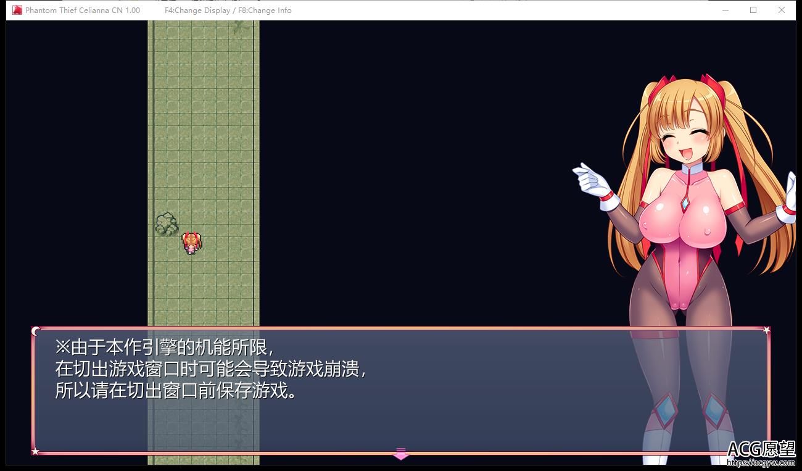The height and width of the screenshot is (471, 802).
Task: Click the window title "Phantom Thief Celianna CN 1.00"
Action: (x=83, y=10)
